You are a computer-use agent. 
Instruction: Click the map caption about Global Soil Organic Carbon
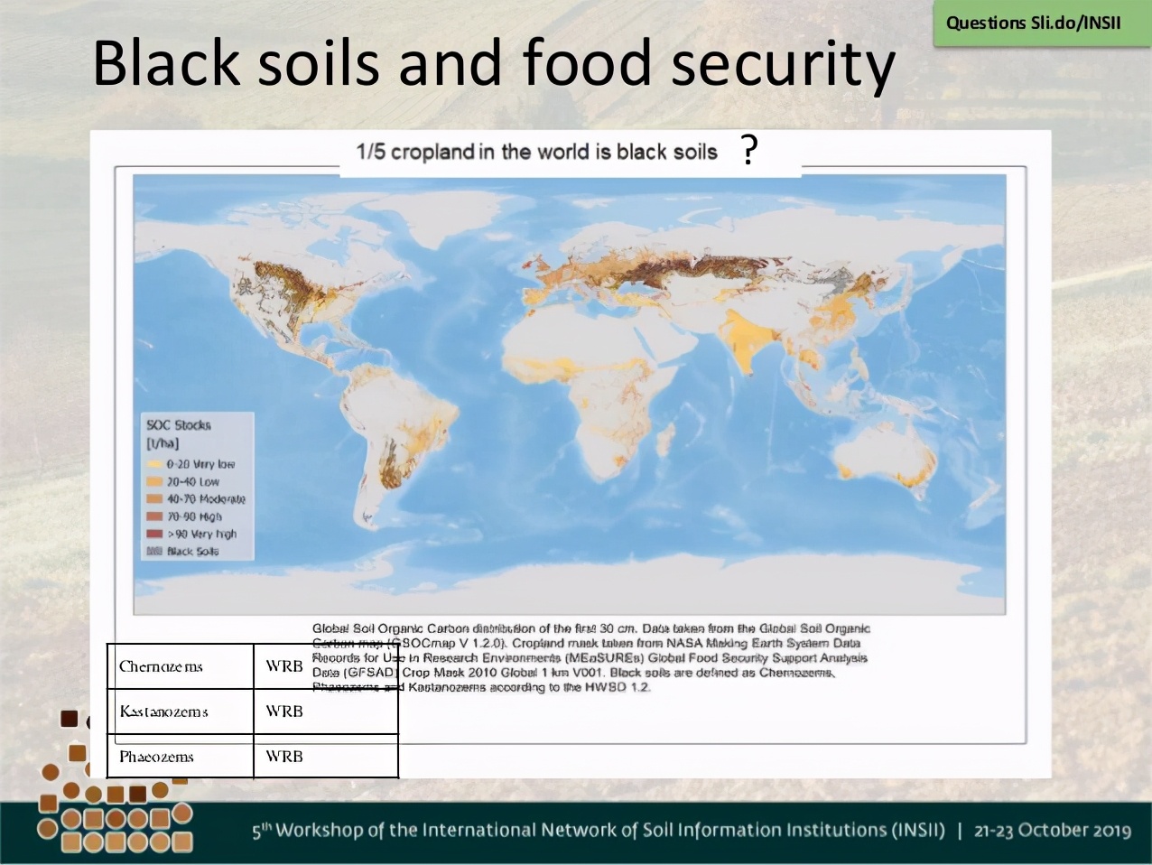590,656
